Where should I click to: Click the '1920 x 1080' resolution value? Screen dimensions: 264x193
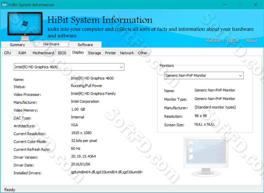[x=81, y=133]
